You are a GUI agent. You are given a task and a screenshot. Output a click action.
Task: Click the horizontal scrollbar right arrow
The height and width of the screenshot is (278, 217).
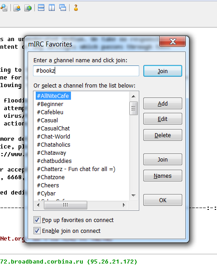124,205
